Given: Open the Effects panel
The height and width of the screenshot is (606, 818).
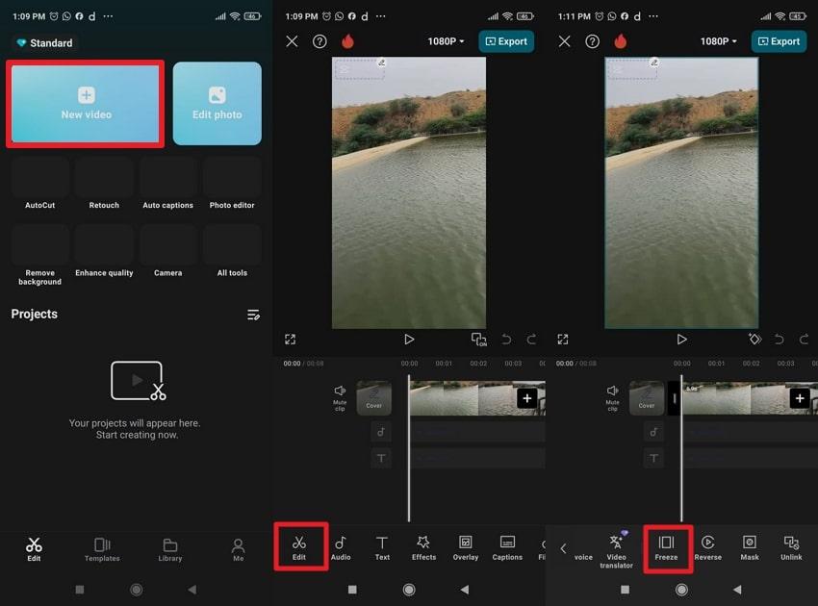Looking at the screenshot, I should pyautogui.click(x=422, y=548).
